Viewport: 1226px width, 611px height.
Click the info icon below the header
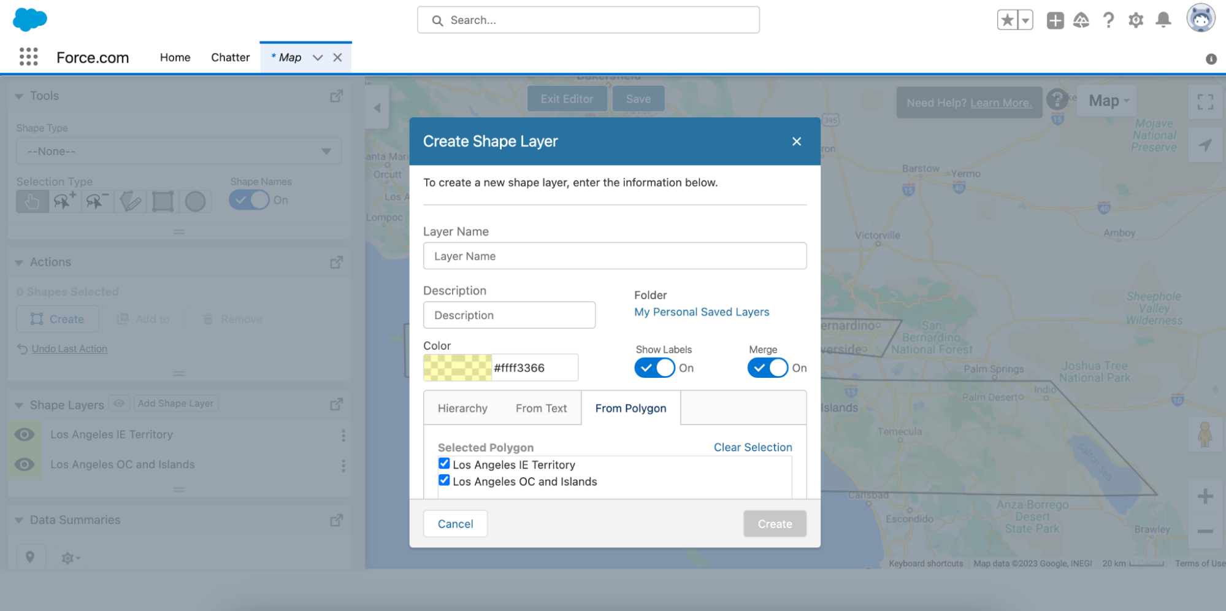(x=1211, y=59)
